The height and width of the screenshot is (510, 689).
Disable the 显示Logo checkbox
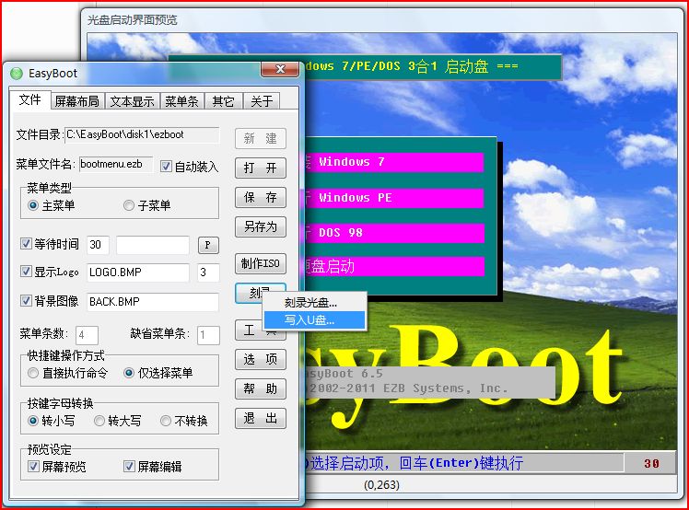pyautogui.click(x=26, y=272)
